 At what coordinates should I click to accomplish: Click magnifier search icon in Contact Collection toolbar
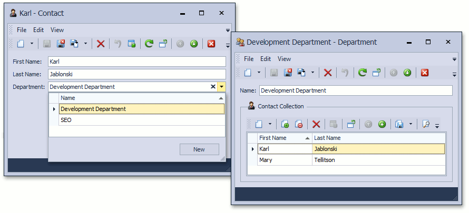(x=426, y=125)
